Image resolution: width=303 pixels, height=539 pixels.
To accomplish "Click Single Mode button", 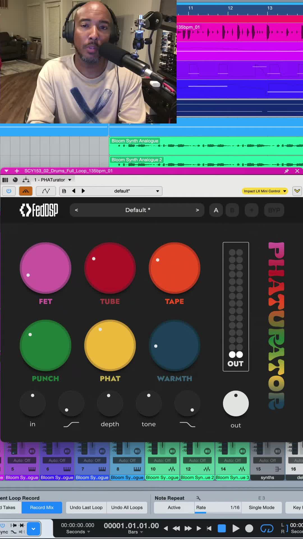I will (x=261, y=507).
